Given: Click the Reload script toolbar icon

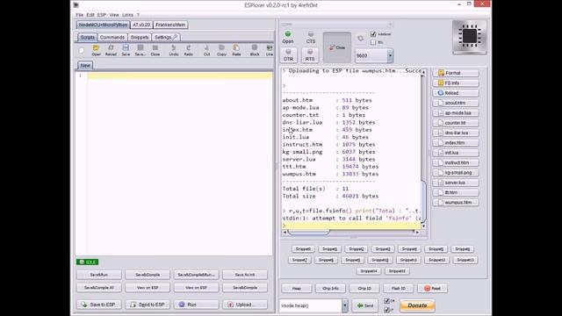Looking at the screenshot, I should tap(111, 50).
